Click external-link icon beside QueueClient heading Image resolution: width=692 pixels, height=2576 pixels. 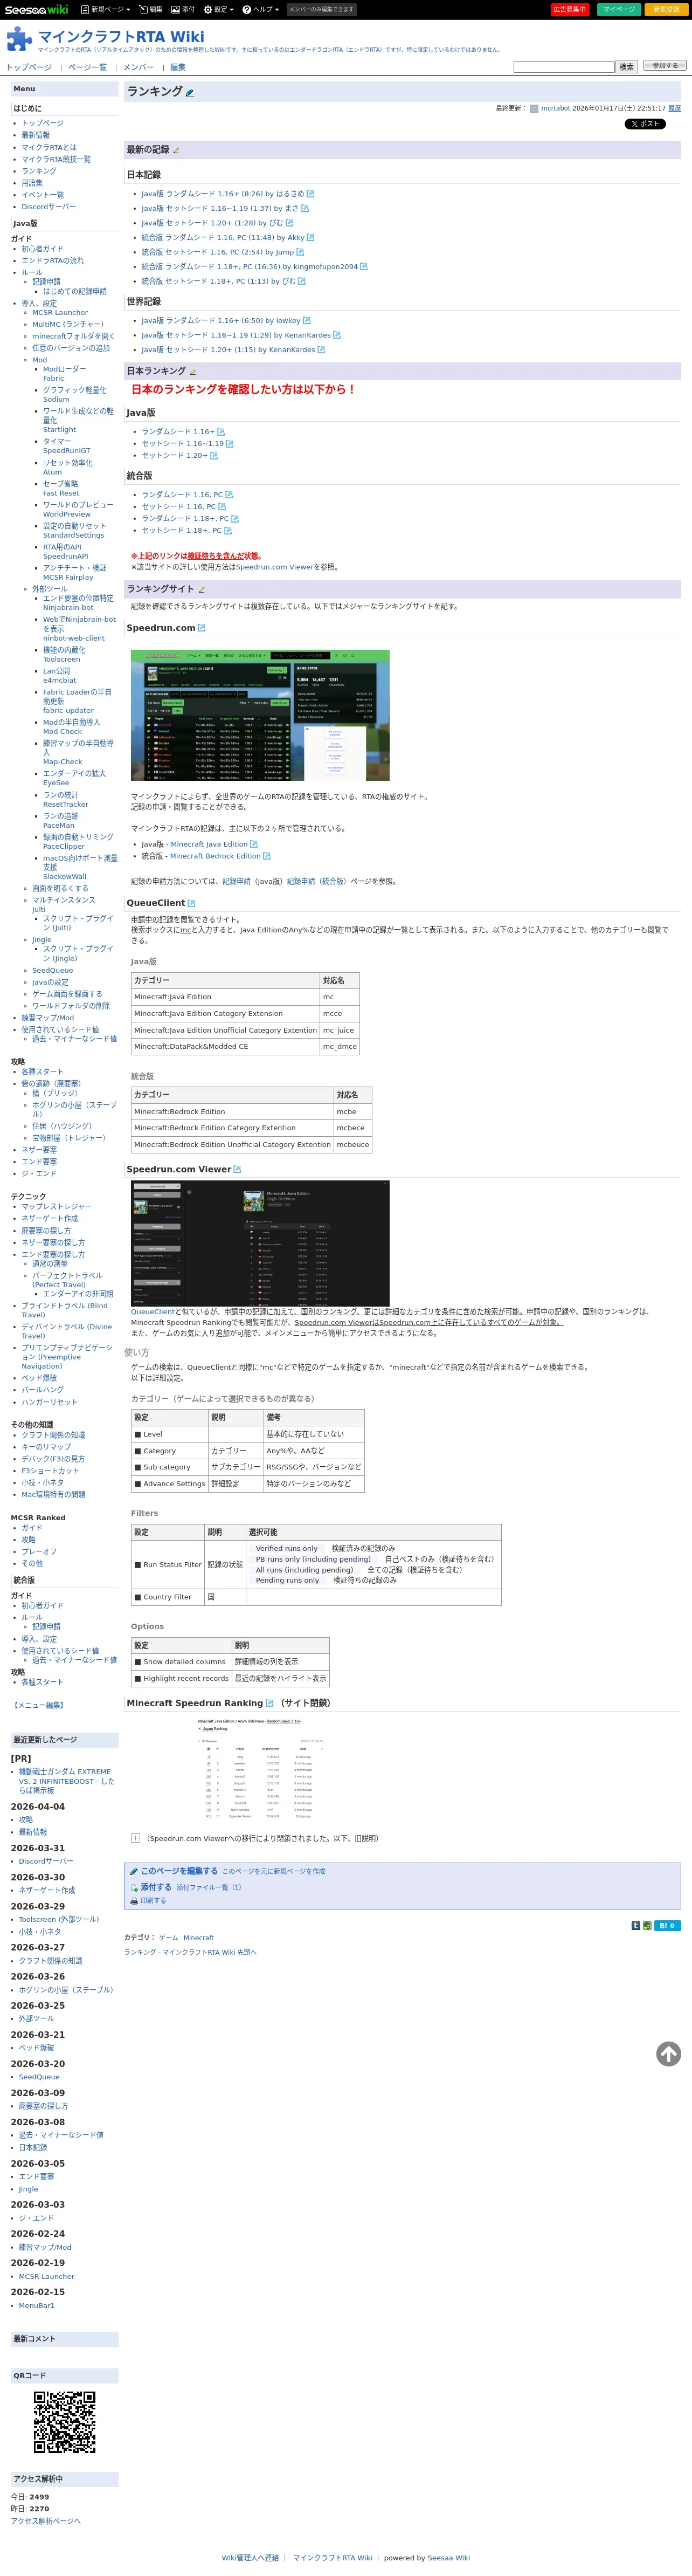(x=191, y=903)
